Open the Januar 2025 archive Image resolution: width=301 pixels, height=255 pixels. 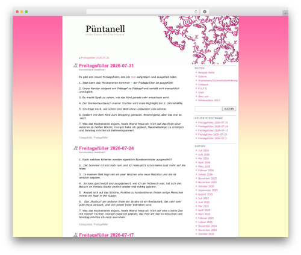click(x=205, y=222)
